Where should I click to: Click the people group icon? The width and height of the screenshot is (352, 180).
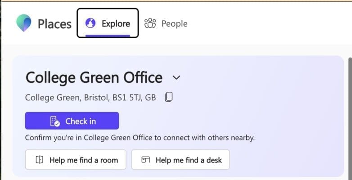[150, 23]
